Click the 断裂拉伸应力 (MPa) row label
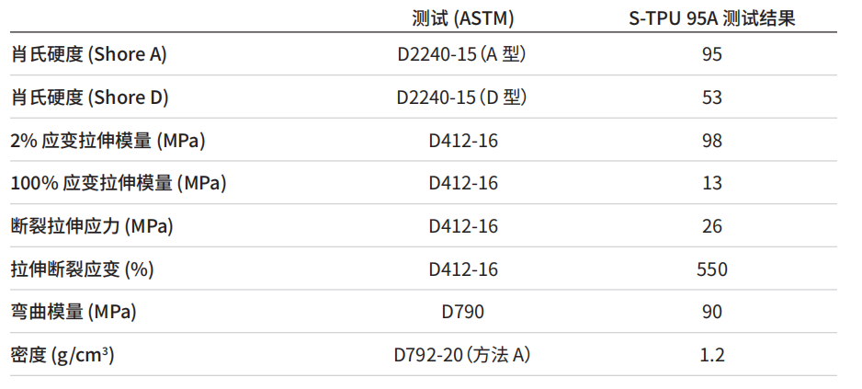This screenshot has width=862, height=389. pyautogui.click(x=92, y=226)
